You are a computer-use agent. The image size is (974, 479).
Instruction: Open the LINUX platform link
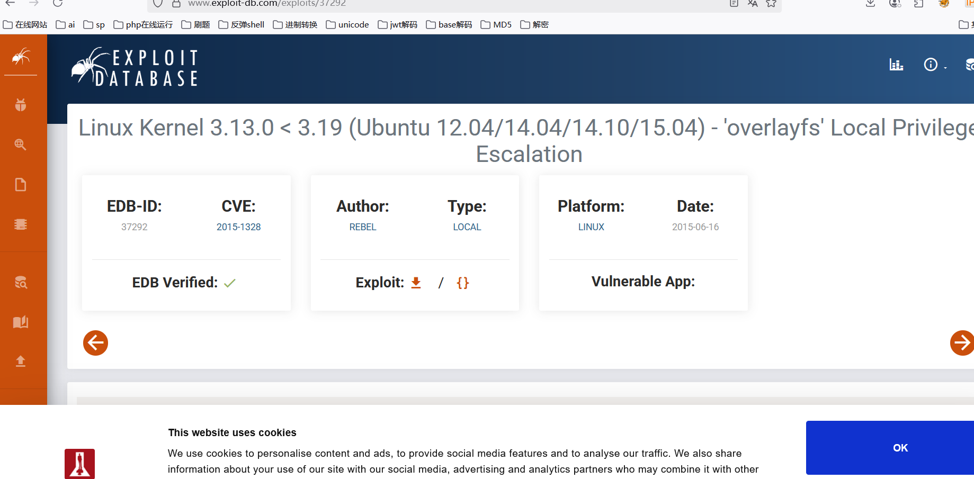591,227
